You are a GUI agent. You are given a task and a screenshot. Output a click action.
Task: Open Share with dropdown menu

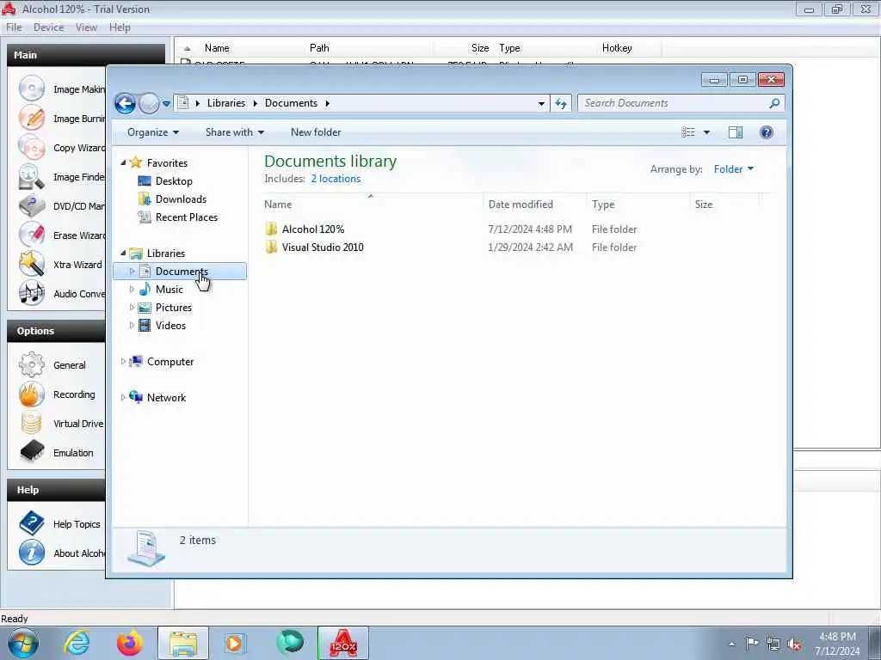tap(234, 132)
